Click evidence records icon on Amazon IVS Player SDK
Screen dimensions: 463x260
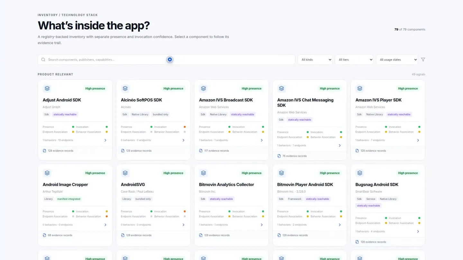(357, 151)
